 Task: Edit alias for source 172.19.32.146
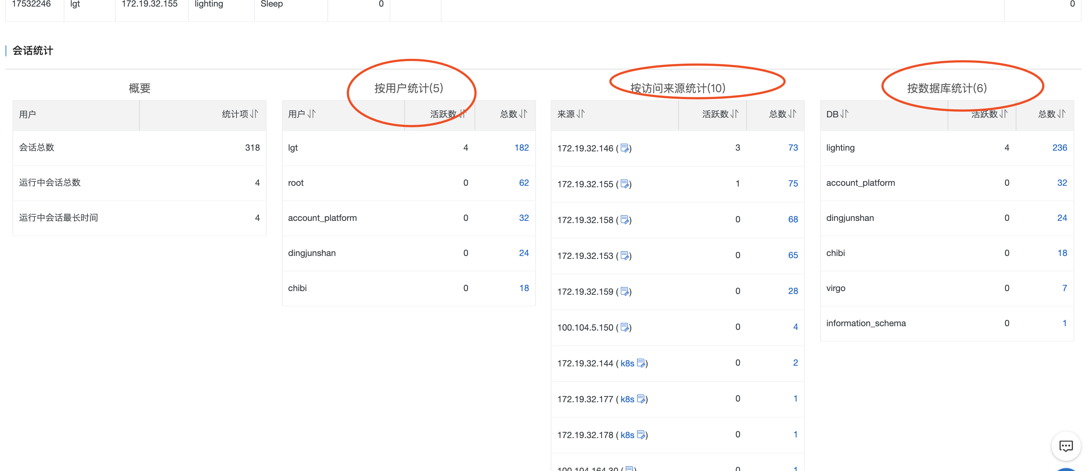625,148
